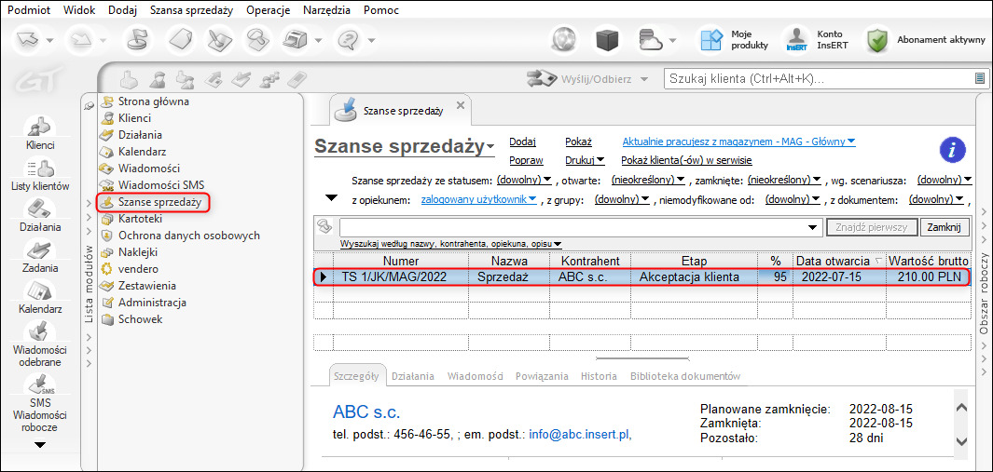Collapse filters with black triangle
Screen dimensions: 993x472
pos(331,198)
